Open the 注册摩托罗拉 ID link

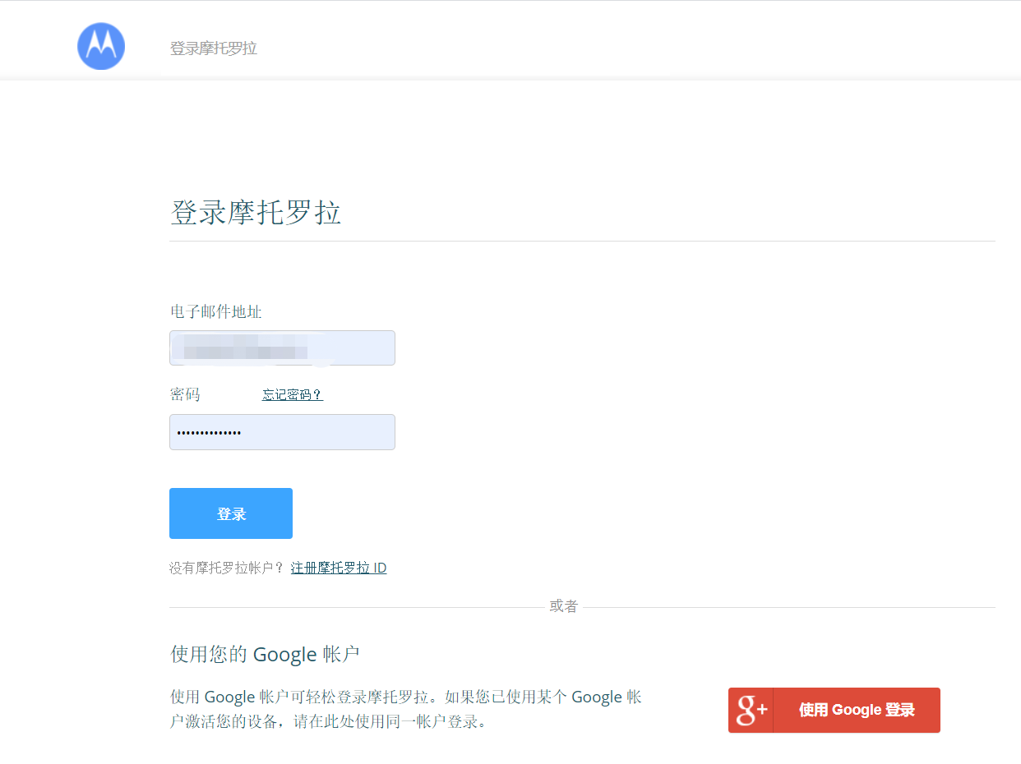[339, 568]
